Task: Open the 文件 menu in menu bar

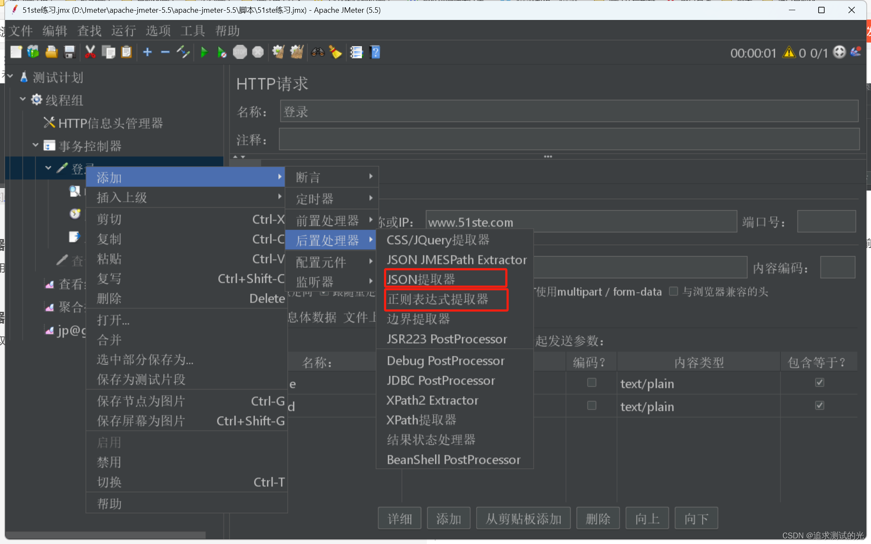Action: point(20,31)
